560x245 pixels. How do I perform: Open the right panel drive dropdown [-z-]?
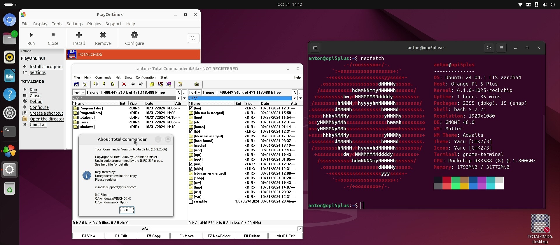(195, 93)
